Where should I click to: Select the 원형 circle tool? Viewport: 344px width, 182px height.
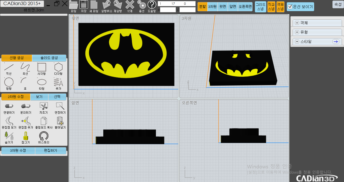coord(9,84)
